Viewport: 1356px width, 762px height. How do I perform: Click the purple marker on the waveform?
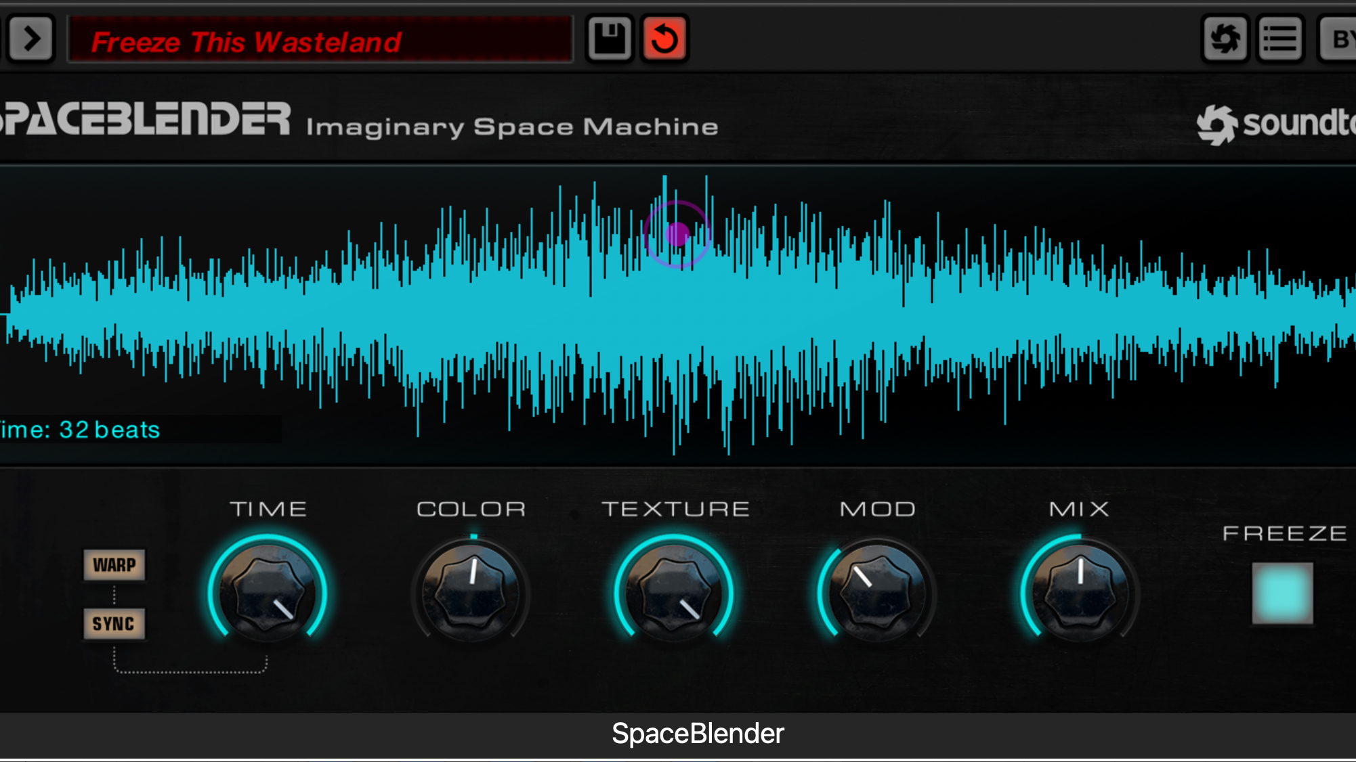[677, 234]
